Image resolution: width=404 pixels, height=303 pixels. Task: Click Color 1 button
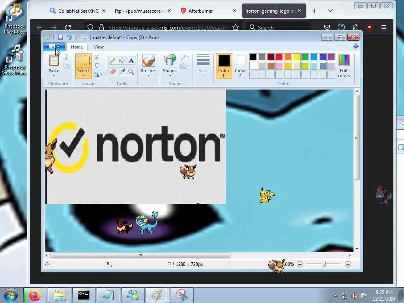click(224, 66)
